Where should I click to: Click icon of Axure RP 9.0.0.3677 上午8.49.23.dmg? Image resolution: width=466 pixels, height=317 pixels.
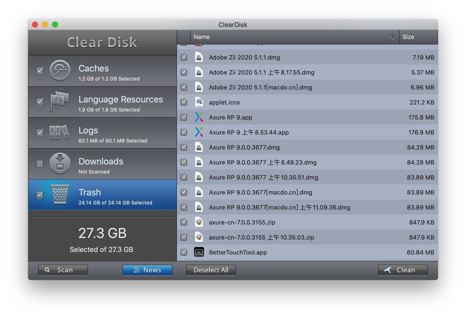pyautogui.click(x=199, y=162)
